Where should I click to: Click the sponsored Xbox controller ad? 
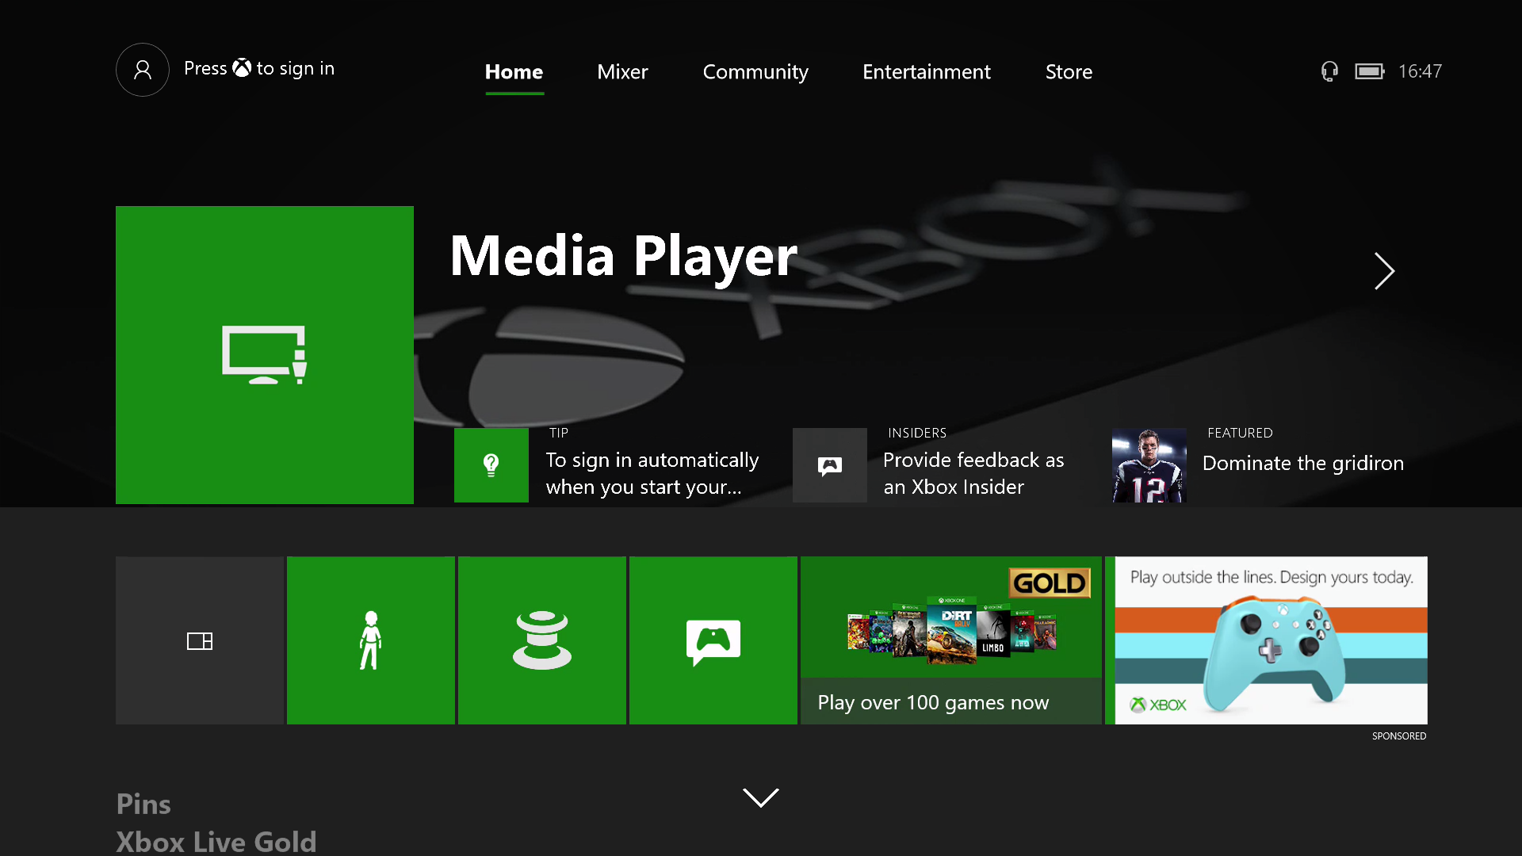[x=1267, y=640]
